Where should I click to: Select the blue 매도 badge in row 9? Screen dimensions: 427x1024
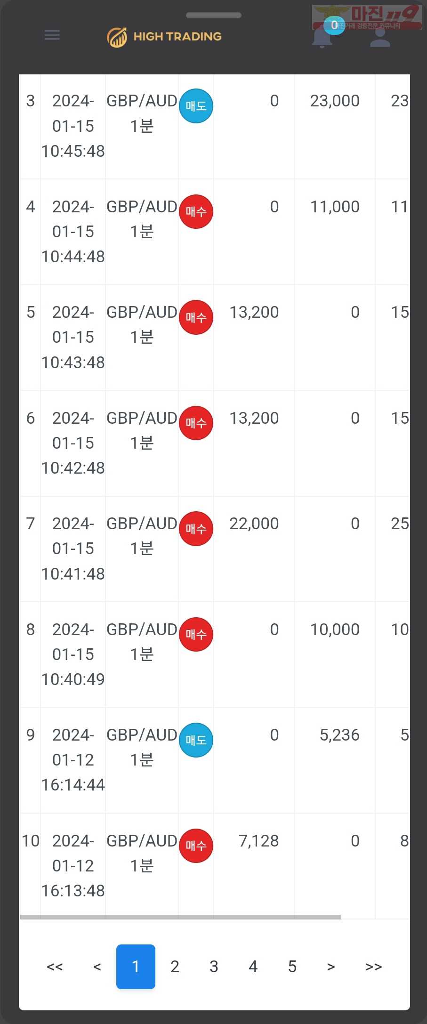pos(196,740)
